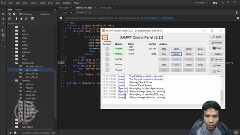Expand the fungsi folder
This screenshot has height=135, width=240.
pyautogui.click(x=13, y=59)
